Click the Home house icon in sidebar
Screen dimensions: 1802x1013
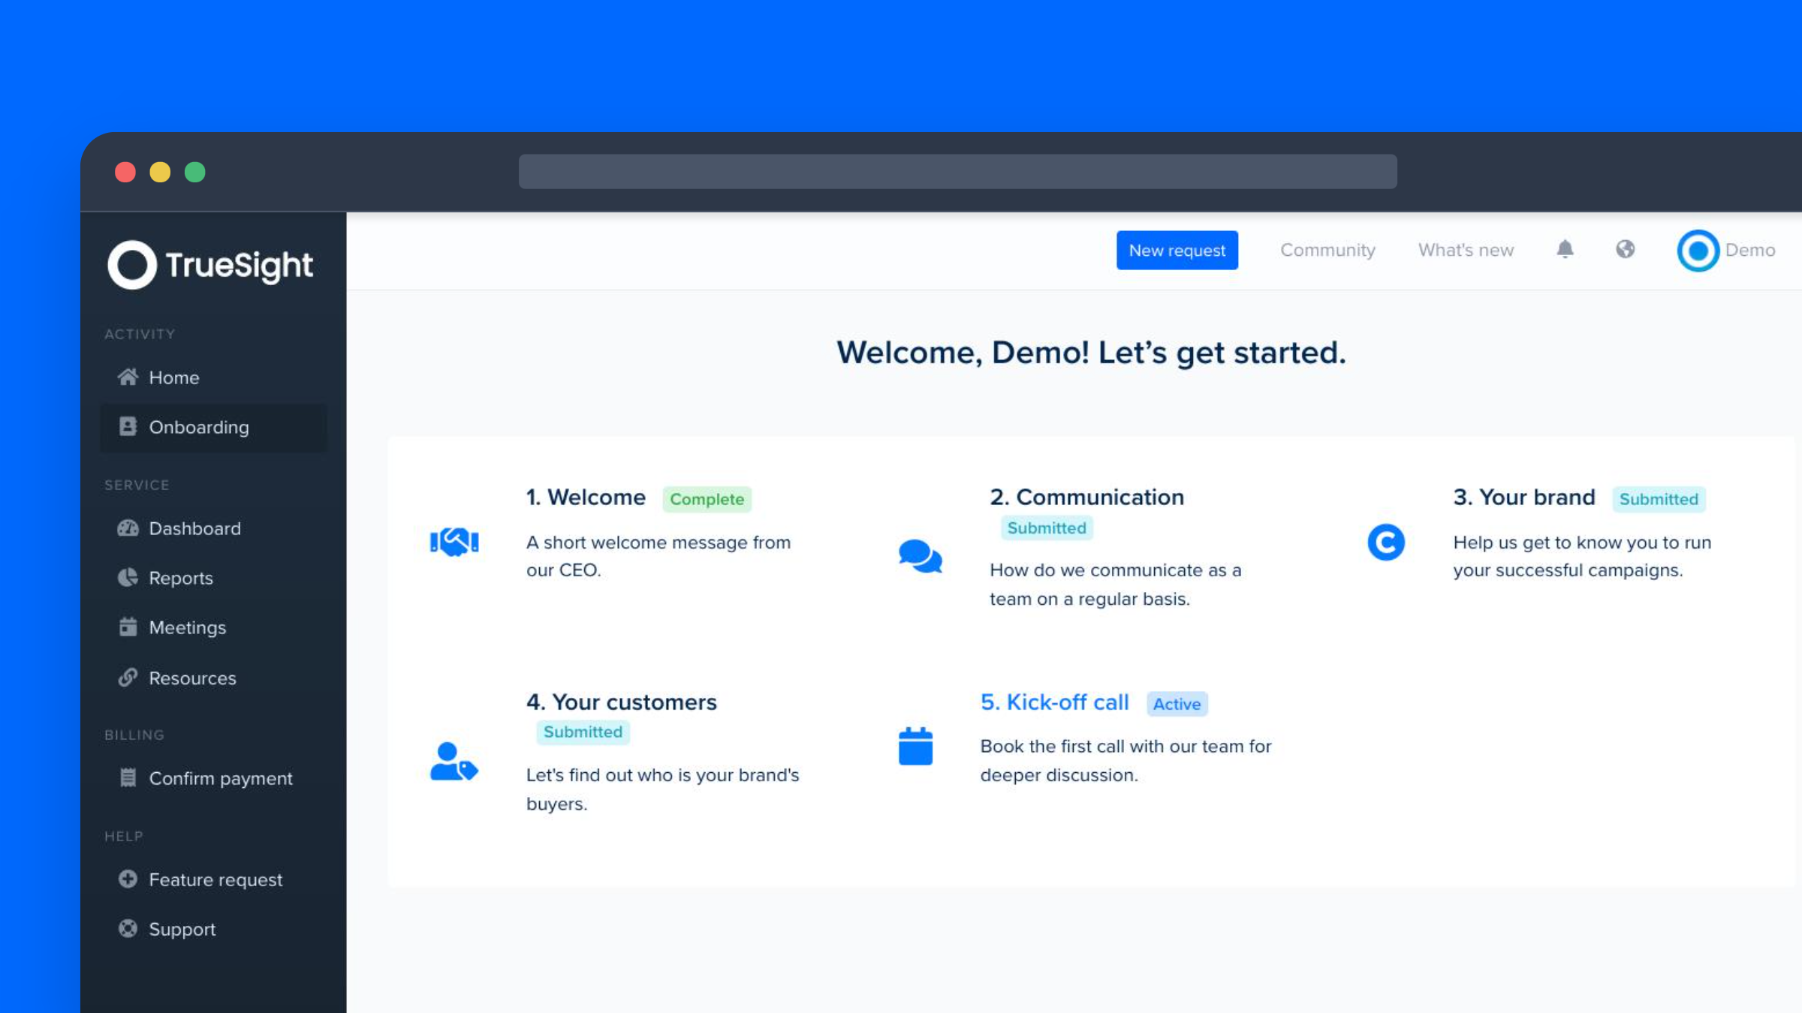pyautogui.click(x=128, y=377)
